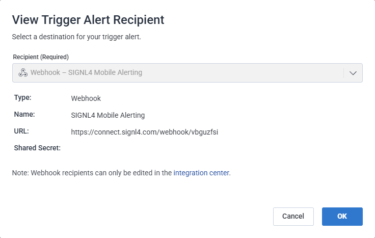Open the 'Webhook – SIGNL4 Mobile Alerting' combo box

click(x=178, y=73)
